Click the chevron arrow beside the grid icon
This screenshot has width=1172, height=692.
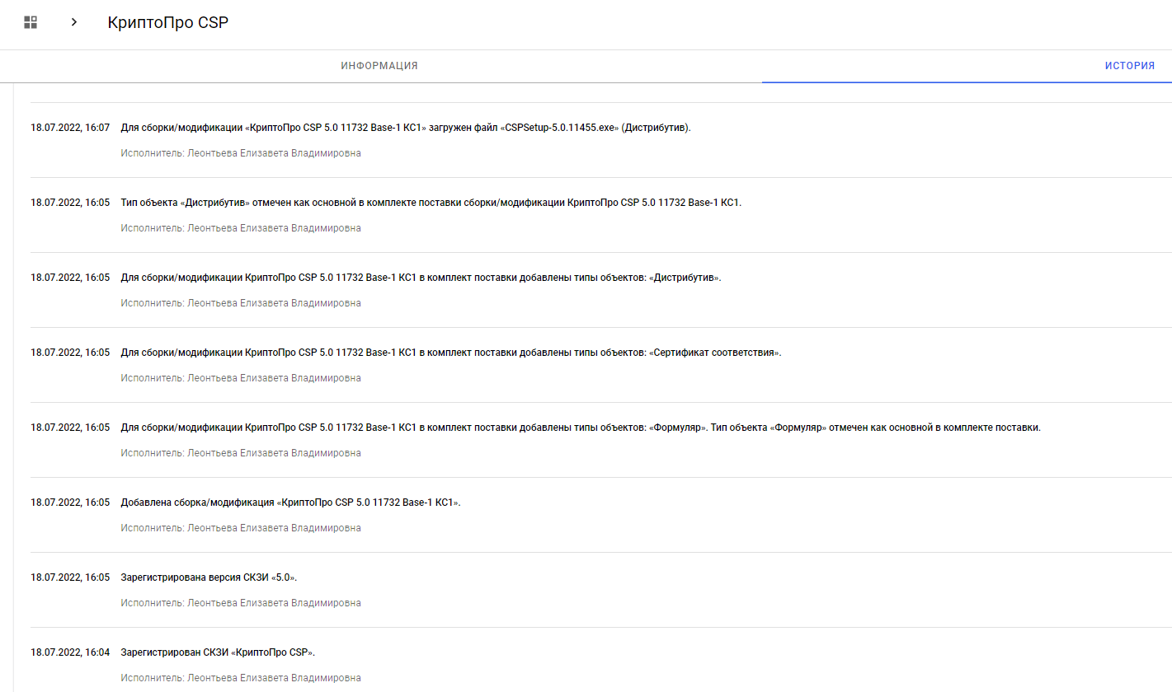point(74,22)
